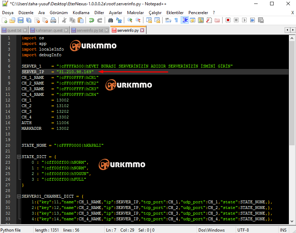The image size is (296, 233).
Task: Click the tab bar right scroll arrow
Action: pos(293,30)
